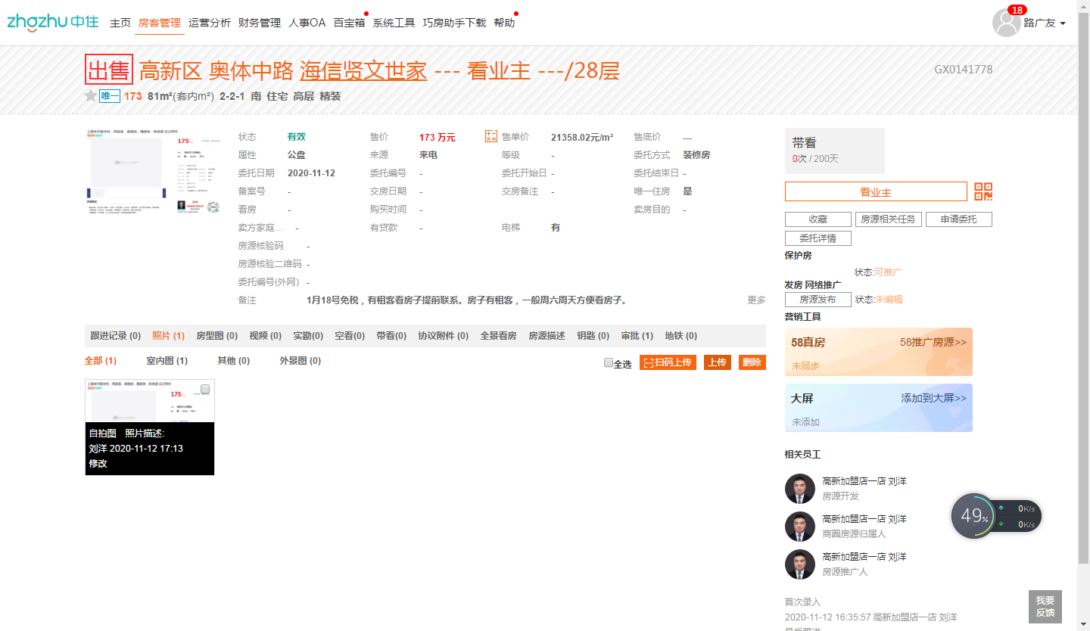Switch to the 照片 (1) tab
The height and width of the screenshot is (631, 1090).
point(168,335)
